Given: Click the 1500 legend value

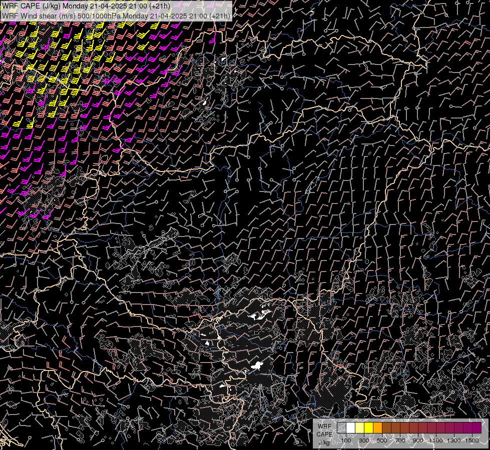Looking at the screenshot, I should tap(472, 440).
